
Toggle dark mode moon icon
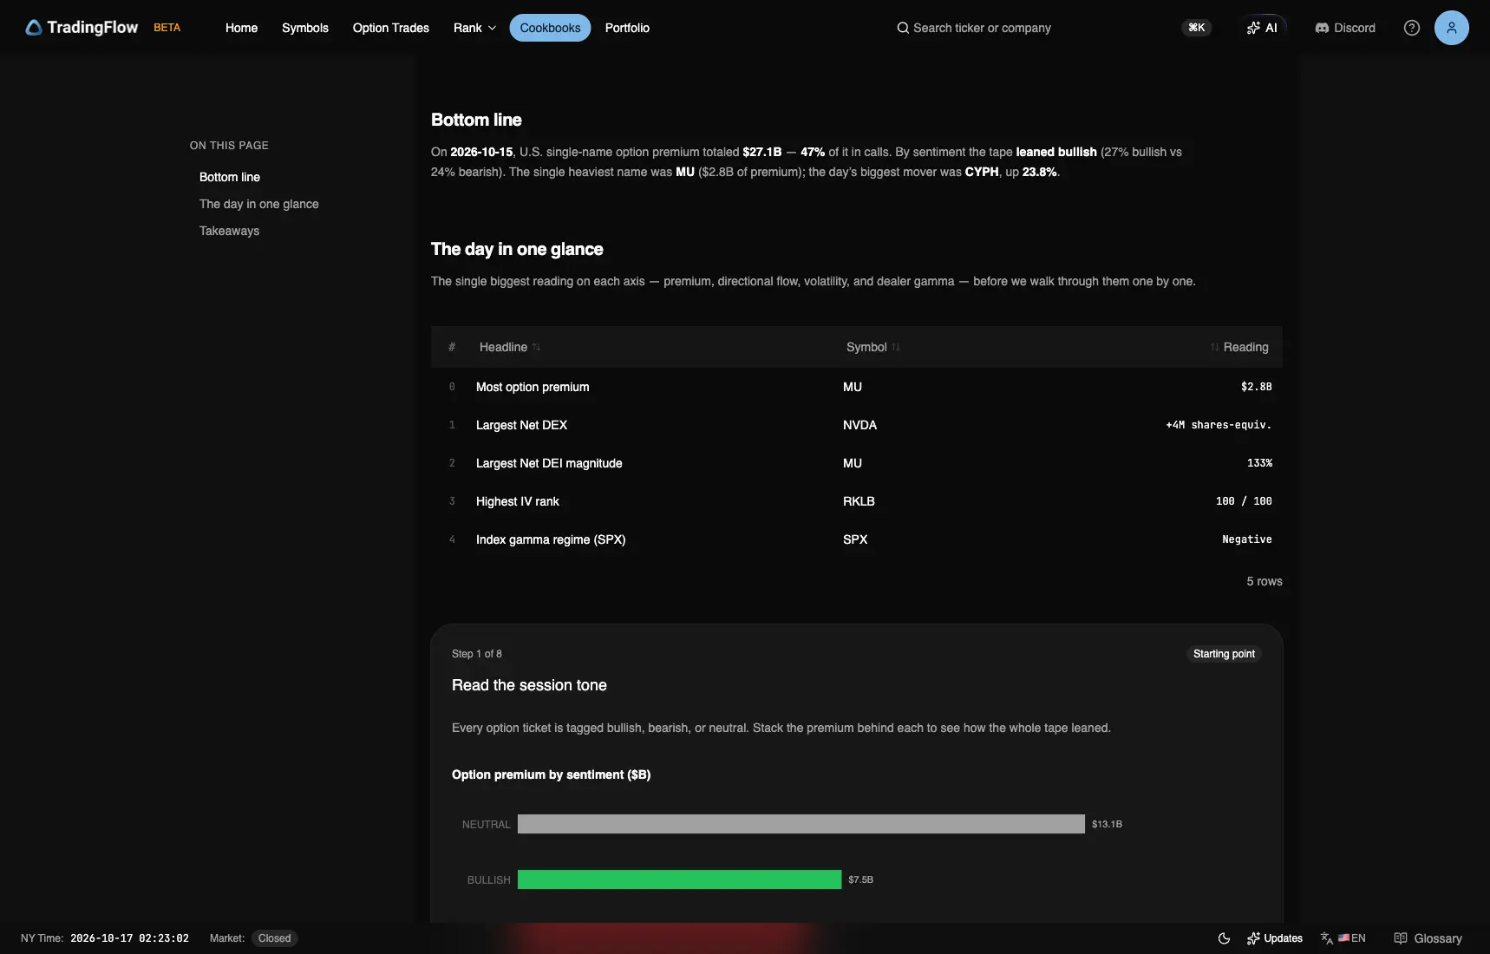click(x=1224, y=938)
